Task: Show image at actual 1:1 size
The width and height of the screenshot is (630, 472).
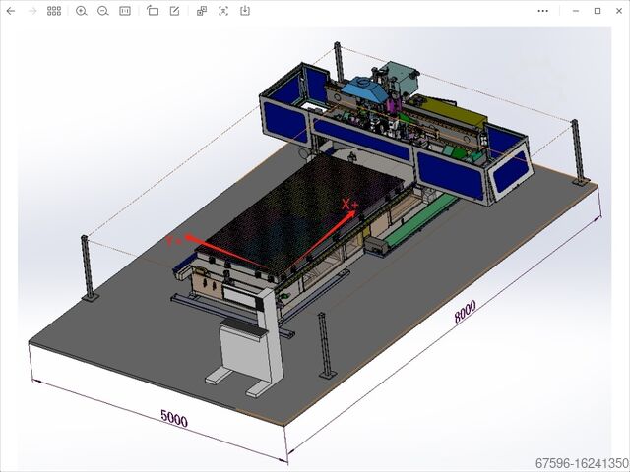Action: click(125, 11)
